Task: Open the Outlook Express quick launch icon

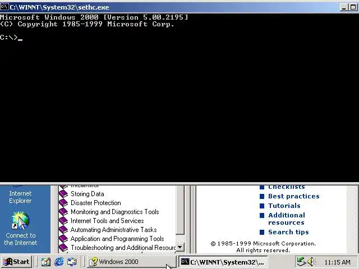Action: 72,262
